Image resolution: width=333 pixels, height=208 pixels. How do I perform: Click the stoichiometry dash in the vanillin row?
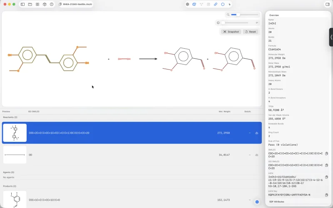click(x=249, y=200)
